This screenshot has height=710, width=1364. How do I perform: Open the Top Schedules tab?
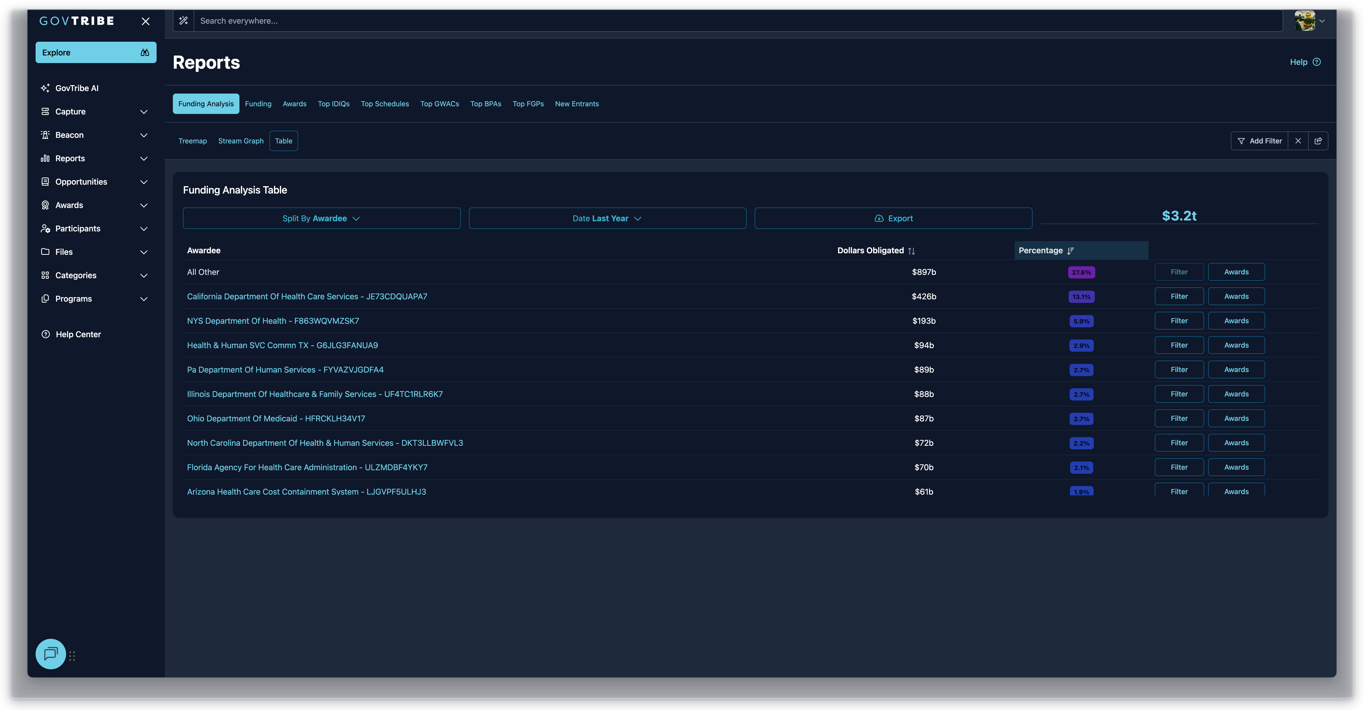pyautogui.click(x=385, y=104)
